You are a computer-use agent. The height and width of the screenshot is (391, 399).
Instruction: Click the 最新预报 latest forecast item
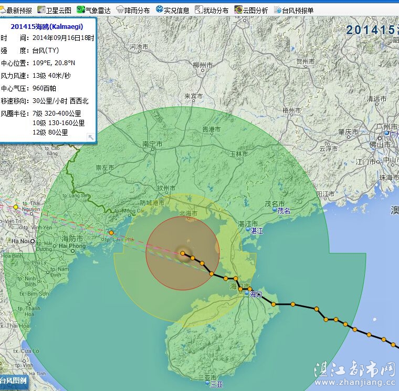(x=17, y=10)
